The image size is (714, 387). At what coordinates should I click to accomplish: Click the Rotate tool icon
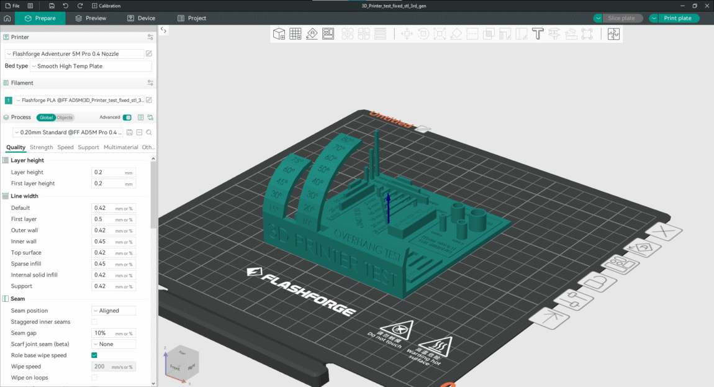point(423,34)
